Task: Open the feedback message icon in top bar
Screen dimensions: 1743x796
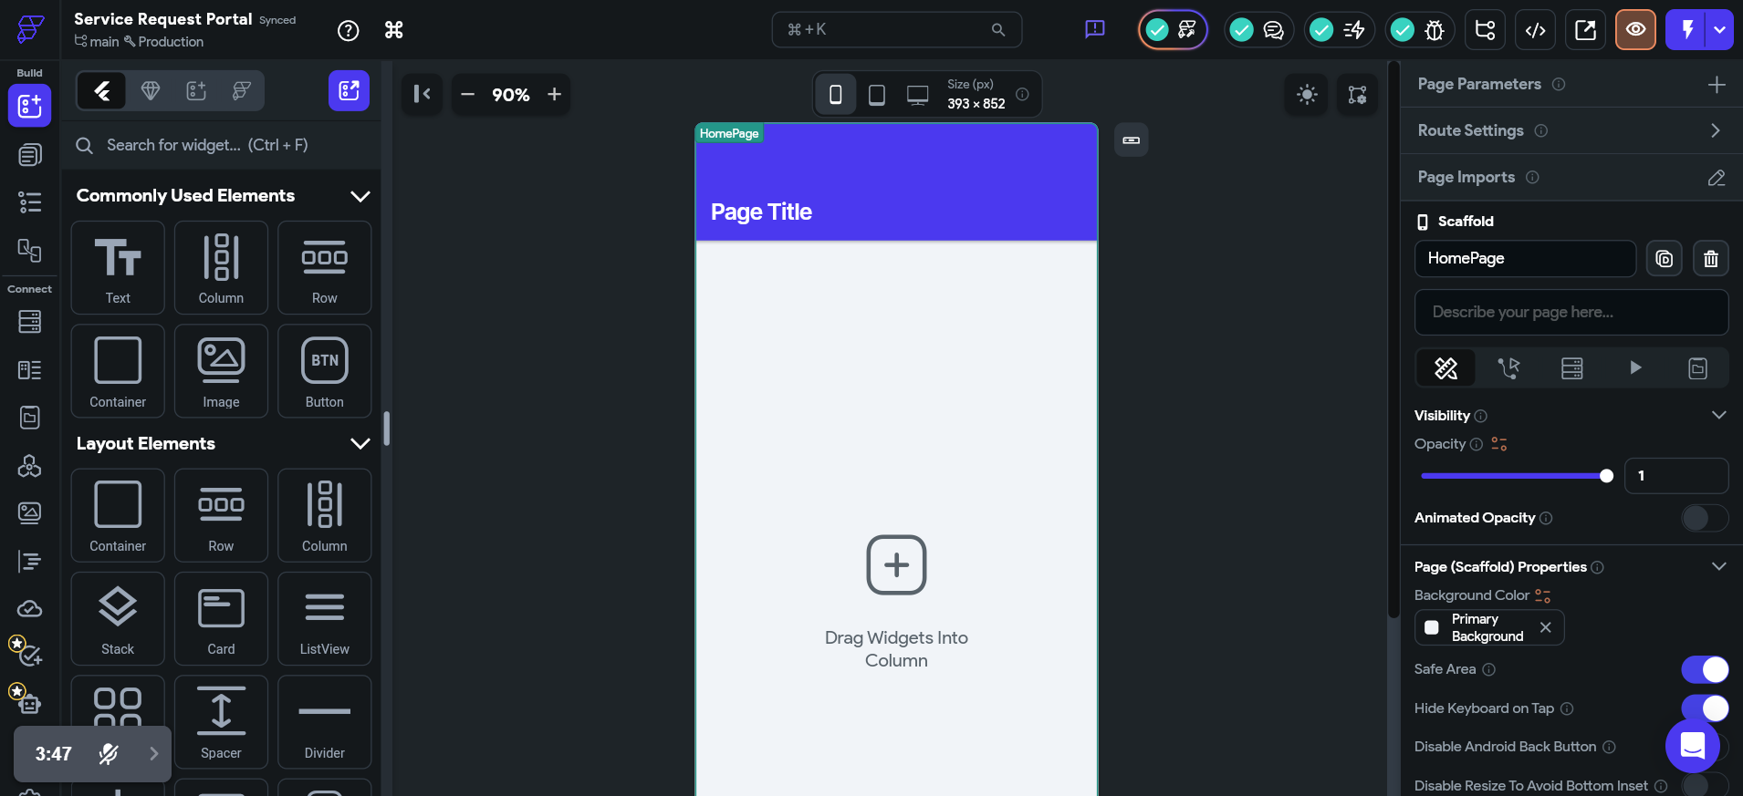Action: 1094,29
